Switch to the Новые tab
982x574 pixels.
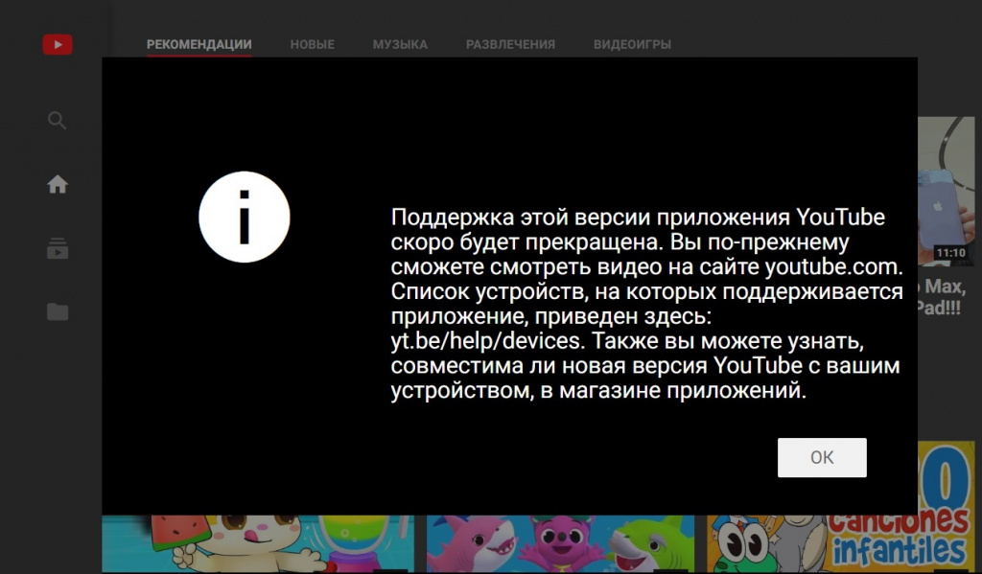click(312, 44)
